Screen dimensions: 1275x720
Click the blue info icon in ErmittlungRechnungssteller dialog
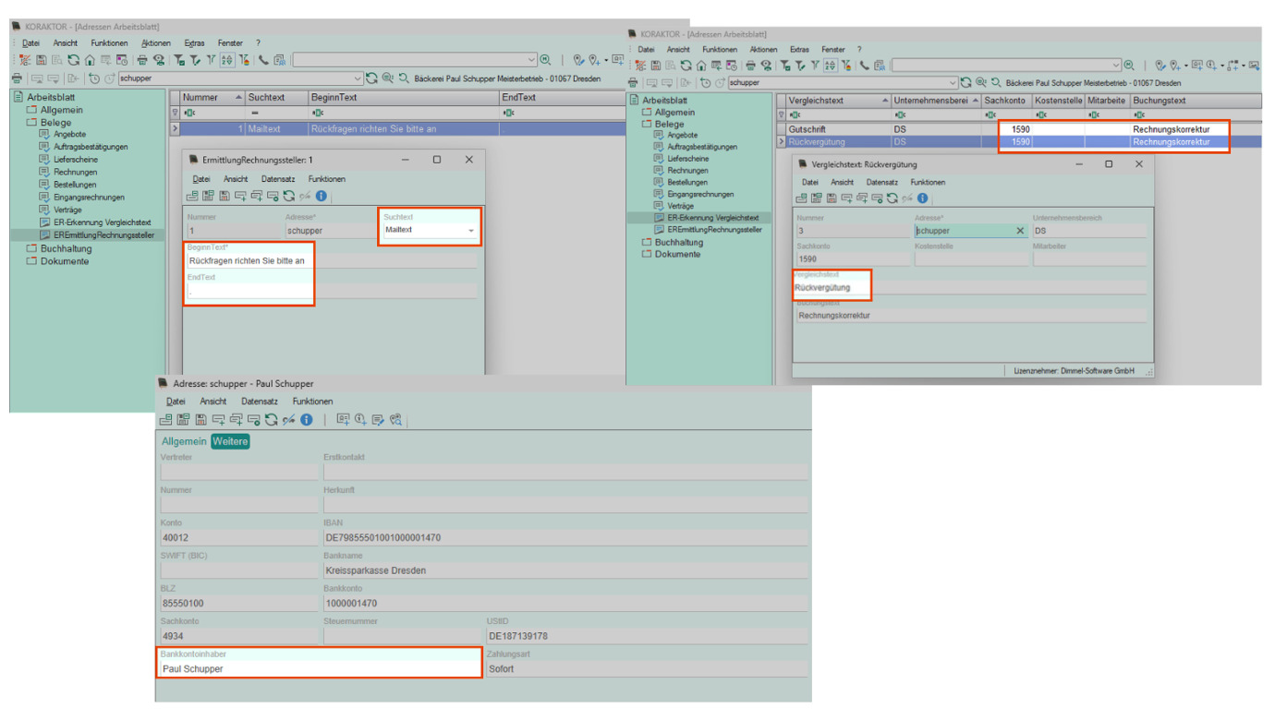pyautogui.click(x=322, y=196)
